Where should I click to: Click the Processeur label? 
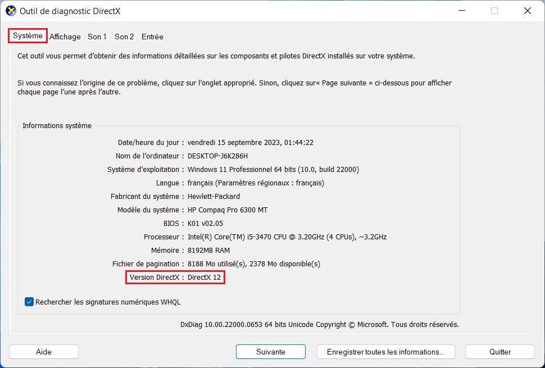(x=163, y=237)
